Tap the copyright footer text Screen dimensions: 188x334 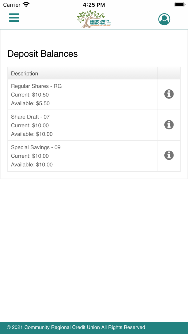[76, 327]
